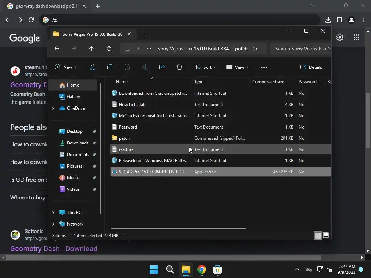Image resolution: width=371 pixels, height=278 pixels.
Task: Open Google settings gear icon
Action: (x=340, y=37)
